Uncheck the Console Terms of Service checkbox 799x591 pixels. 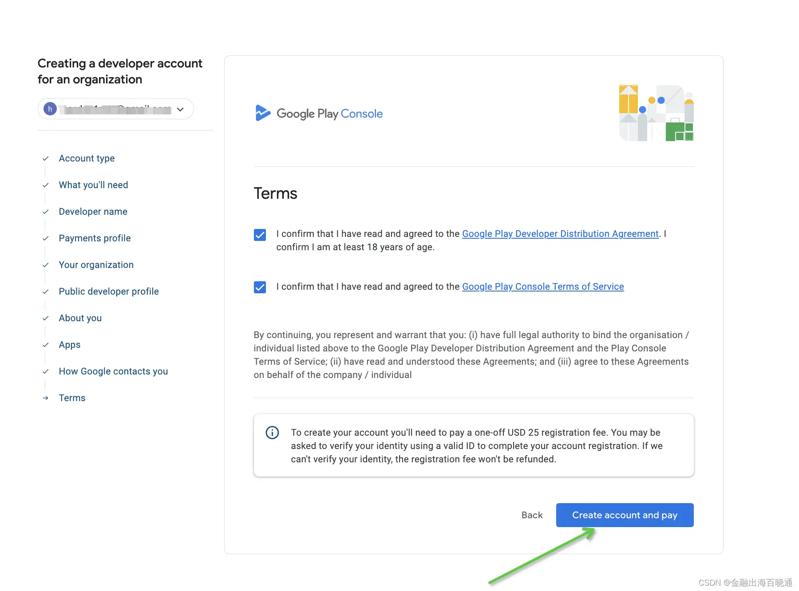260,287
